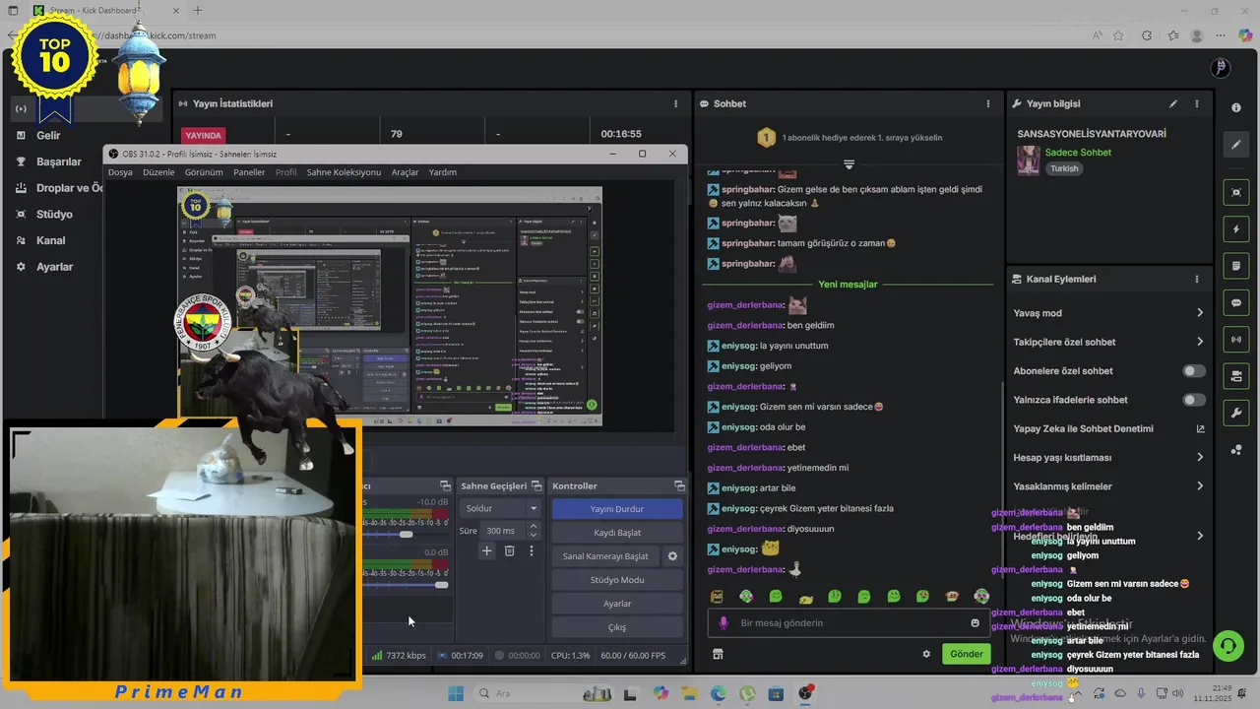Viewport: 1260px width, 709px height.
Task: Open Başarılar in the left sidebar
Action: (59, 161)
